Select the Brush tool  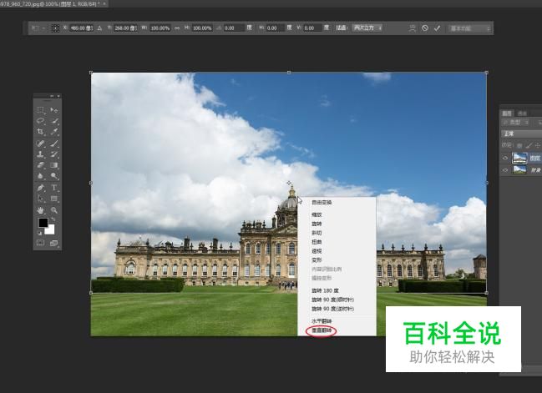pyautogui.click(x=54, y=143)
